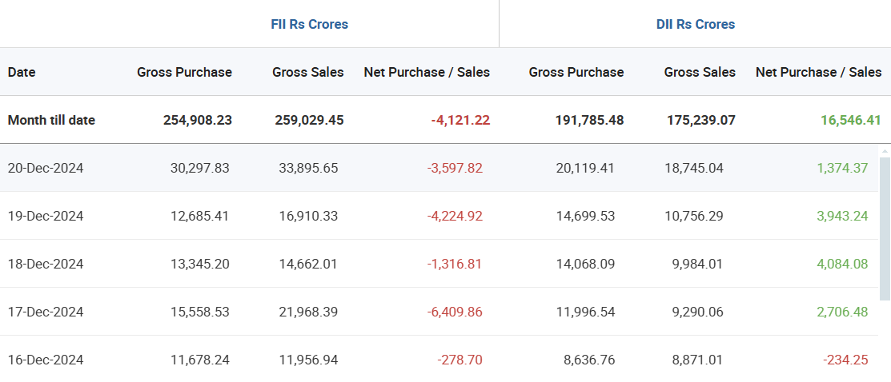
Task: Click DII Gross Sales column header
Action: click(x=700, y=72)
